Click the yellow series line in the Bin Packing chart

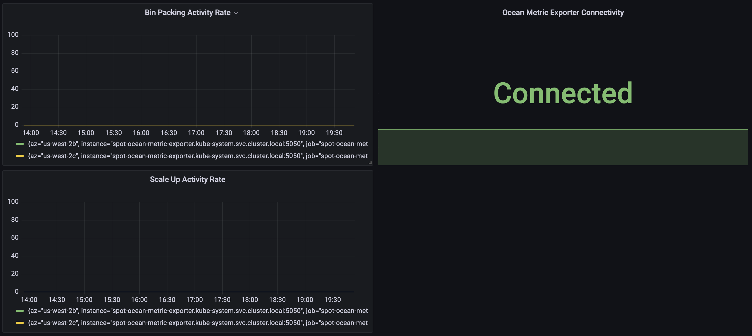pyautogui.click(x=187, y=125)
